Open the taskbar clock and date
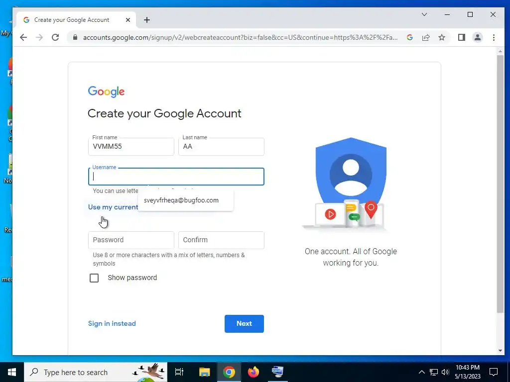This screenshot has width=510, height=382. tap(468, 372)
